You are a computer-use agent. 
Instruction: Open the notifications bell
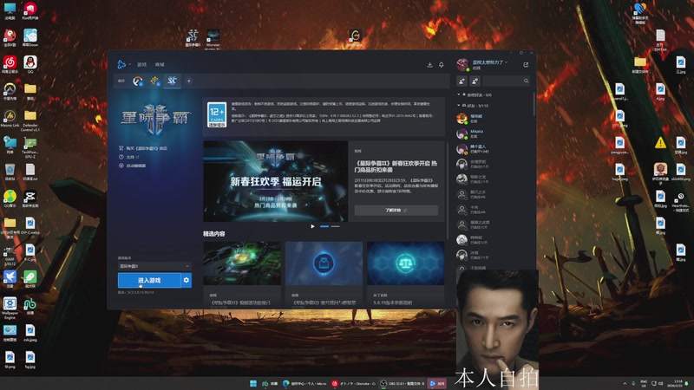[x=442, y=64]
